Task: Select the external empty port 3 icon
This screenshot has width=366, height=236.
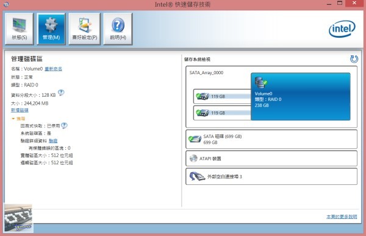Action: coord(197,176)
